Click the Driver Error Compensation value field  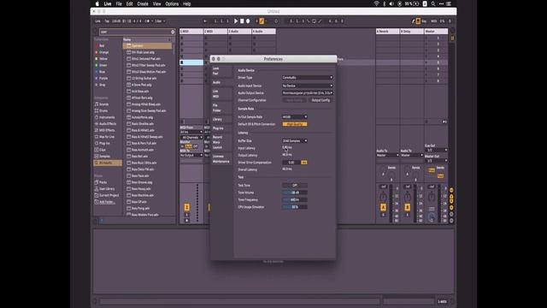point(291,163)
